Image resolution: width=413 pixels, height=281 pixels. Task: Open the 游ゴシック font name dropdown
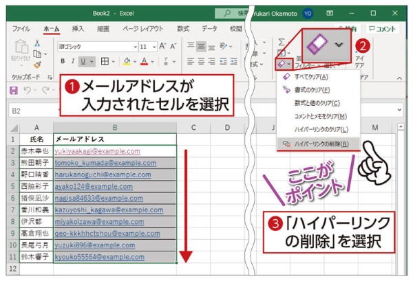tap(135, 47)
